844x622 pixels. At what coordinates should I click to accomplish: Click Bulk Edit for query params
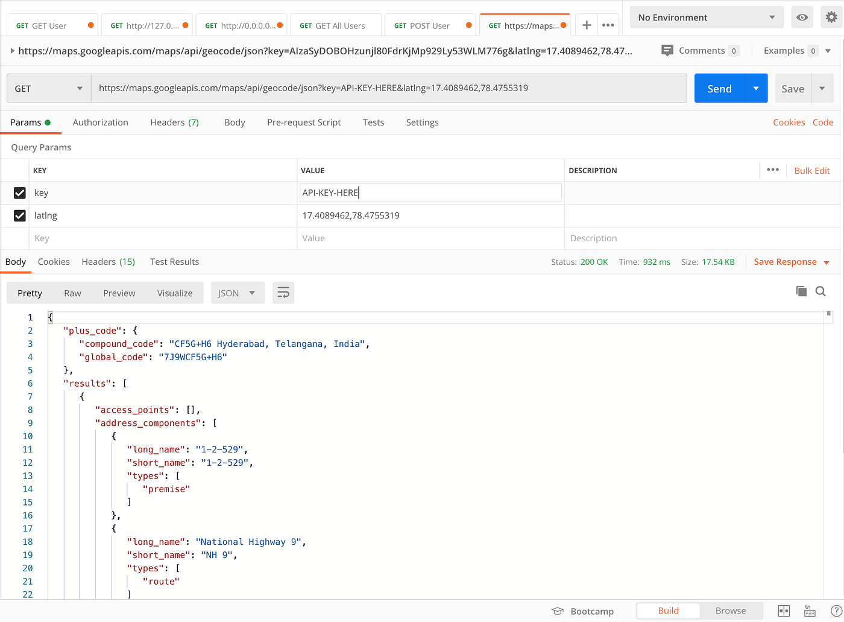coord(811,171)
